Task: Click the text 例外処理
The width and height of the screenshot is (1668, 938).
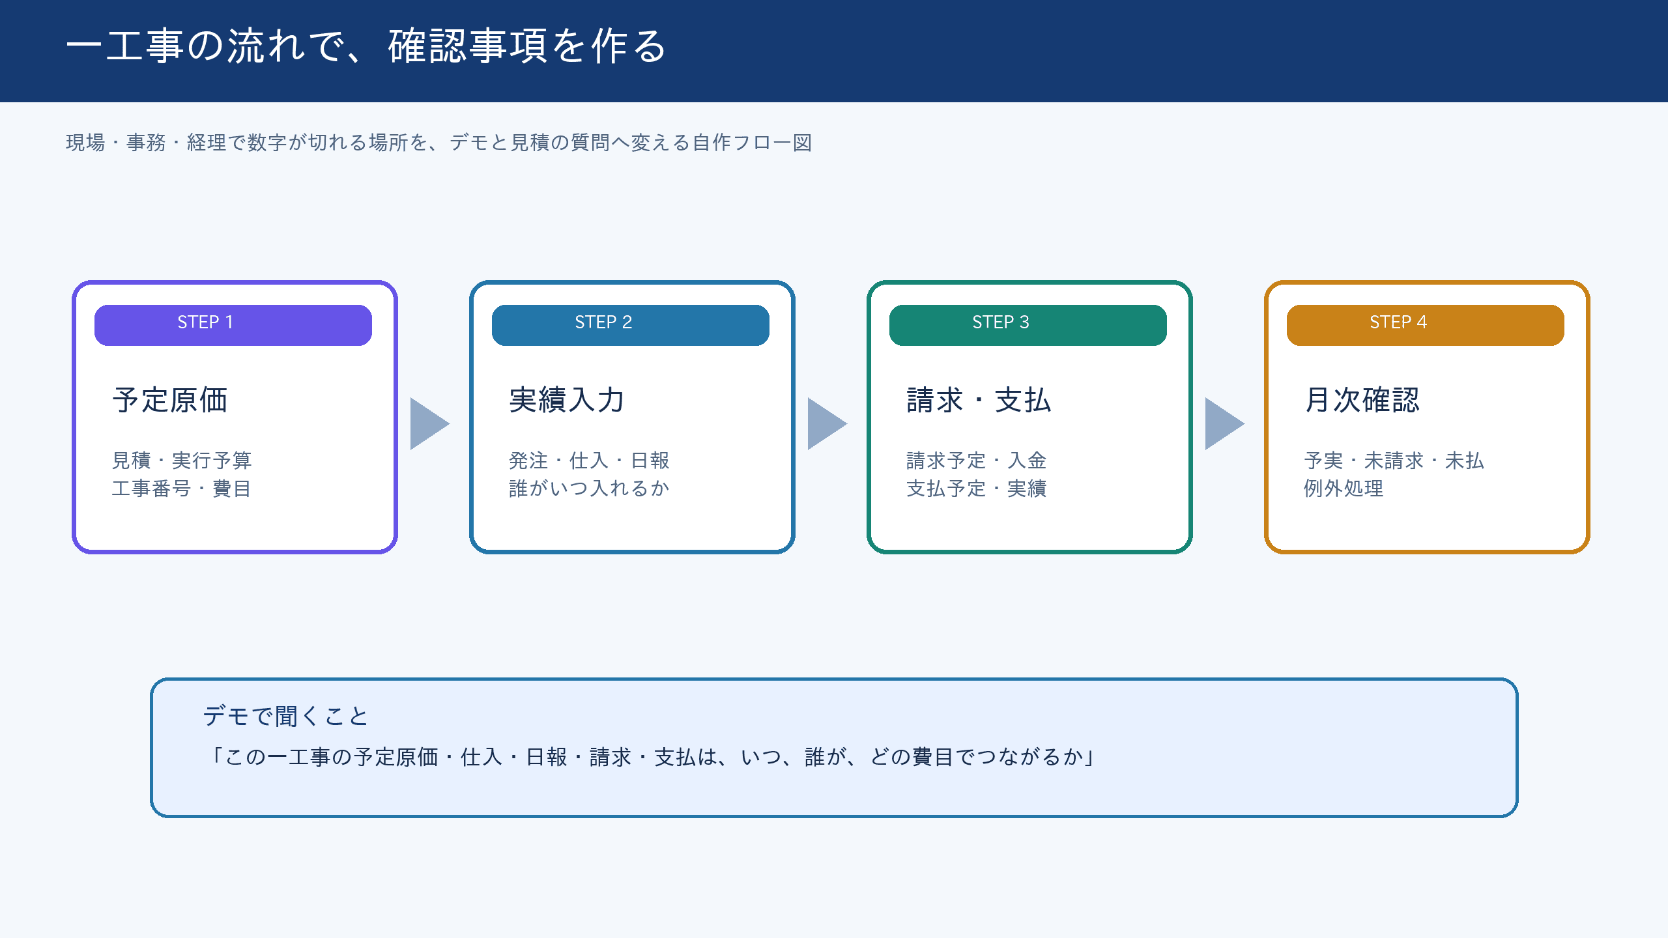Action: tap(1344, 488)
